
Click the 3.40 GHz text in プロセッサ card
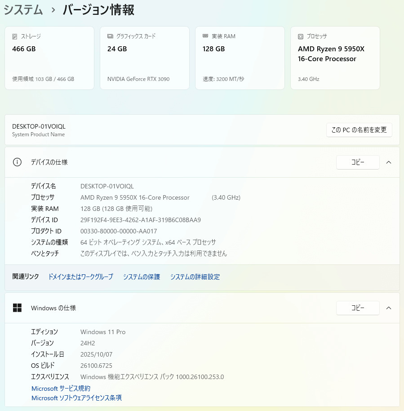coord(308,79)
